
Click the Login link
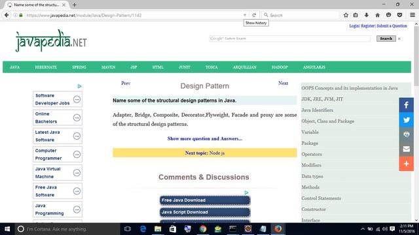pyautogui.click(x=354, y=26)
